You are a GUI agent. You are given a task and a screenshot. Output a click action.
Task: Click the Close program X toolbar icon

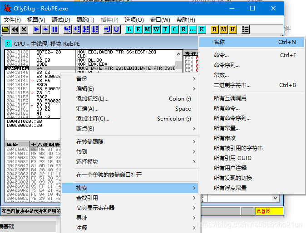pyautogui.click(x=24, y=29)
